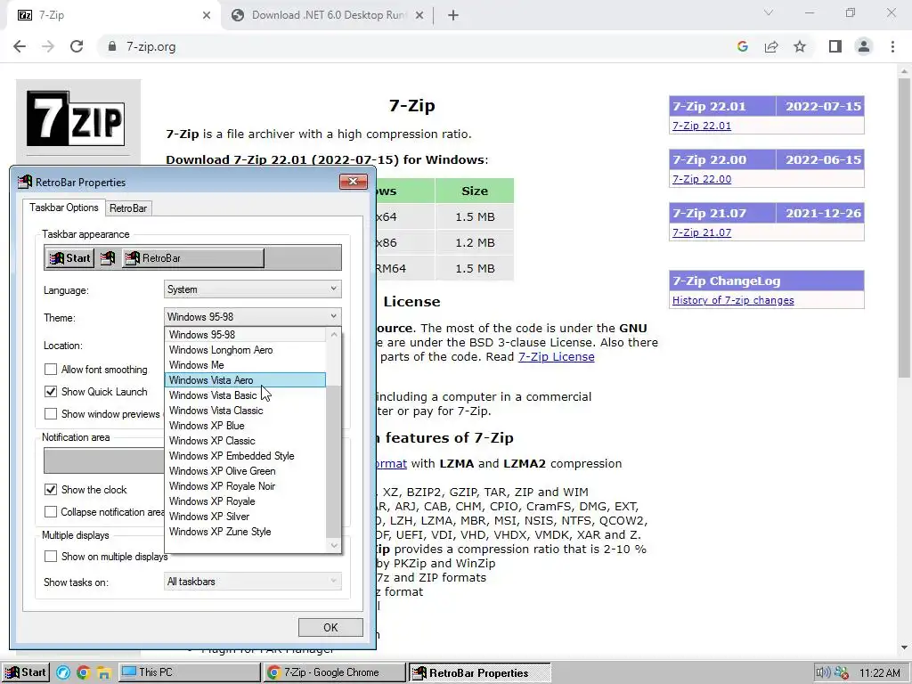Open History of 7-zip changes link
The image size is (912, 684).
click(x=733, y=300)
